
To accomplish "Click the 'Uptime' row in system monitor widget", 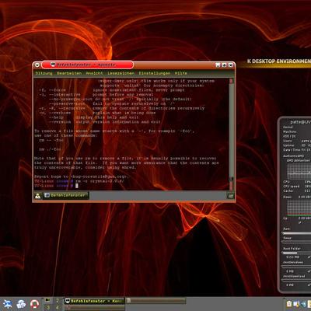I will 297,145.
